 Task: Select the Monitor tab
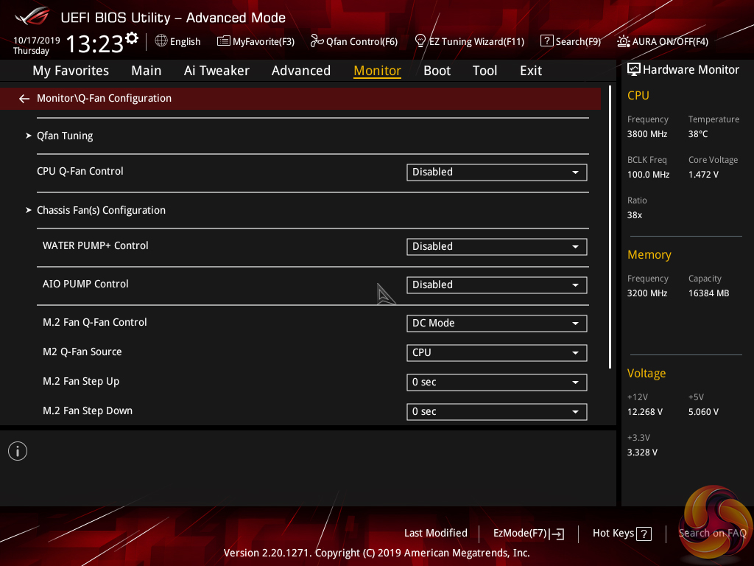[x=378, y=71]
